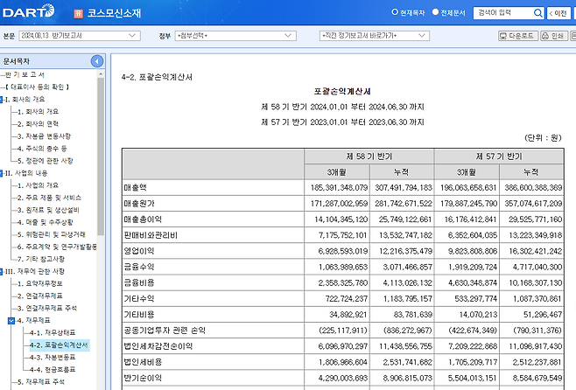This screenshot has width=576, height=390.
Task: Click the 영업이익 row label
Action: point(139,251)
